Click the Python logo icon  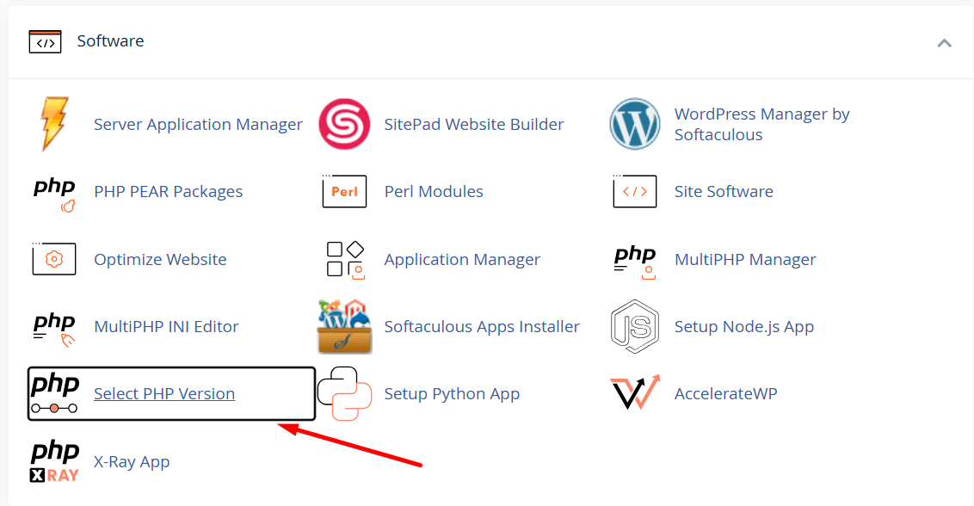click(x=345, y=393)
